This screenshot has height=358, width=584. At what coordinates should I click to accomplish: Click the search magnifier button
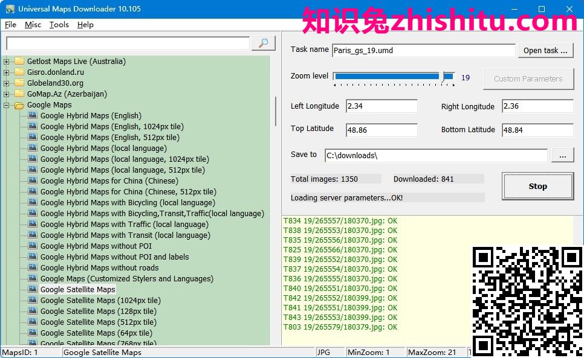point(264,43)
